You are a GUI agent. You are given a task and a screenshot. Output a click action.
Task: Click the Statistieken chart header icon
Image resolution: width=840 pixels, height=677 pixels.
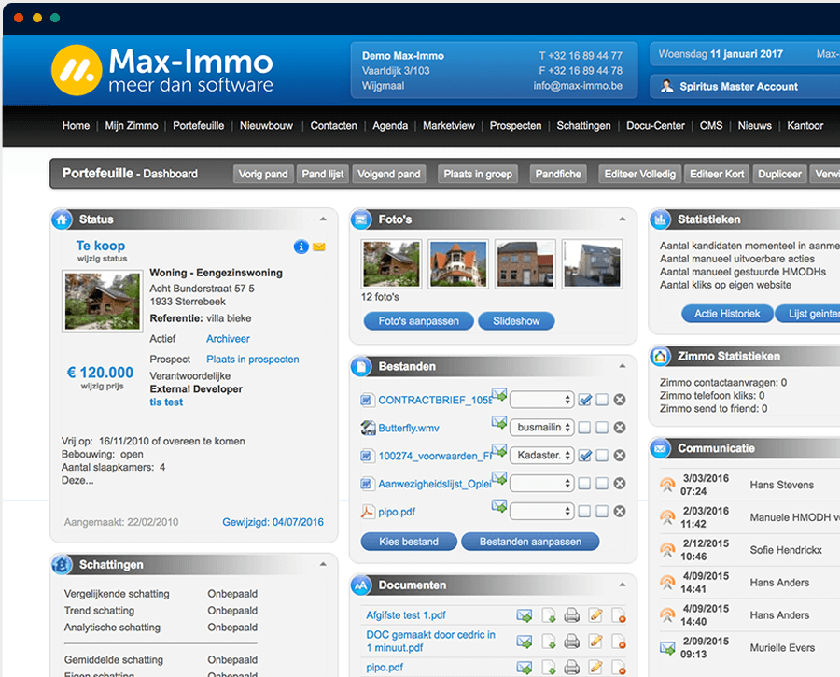point(660,219)
